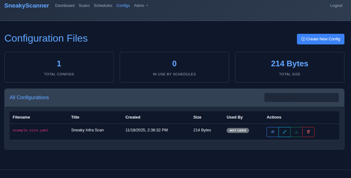View the example-site.yaml config with eye icon
The width and height of the screenshot is (351, 178).
(273, 132)
